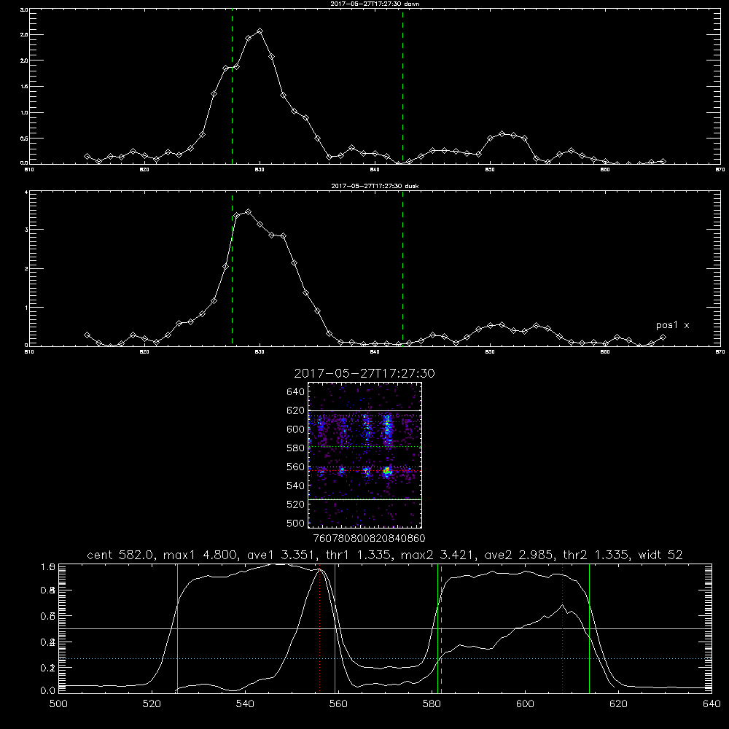Click the 'ave1 3.351' value
This screenshot has height=729, width=729.
pos(282,555)
